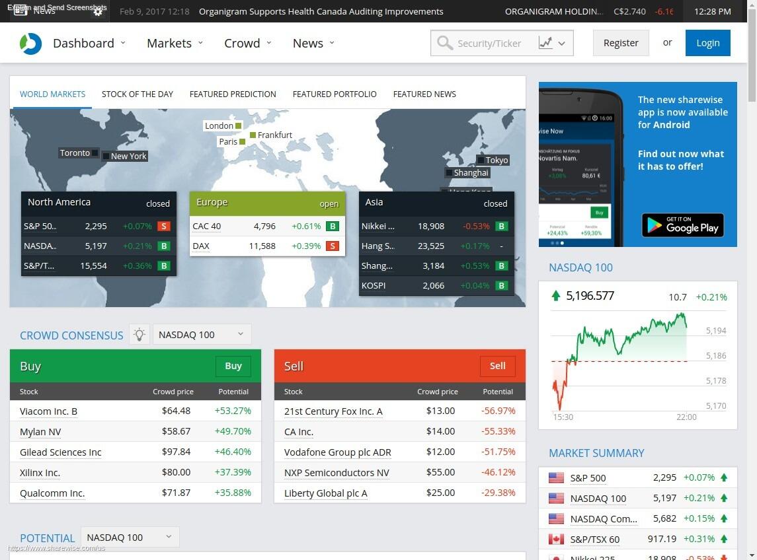Open the Mylan NV stock link

[40, 432]
